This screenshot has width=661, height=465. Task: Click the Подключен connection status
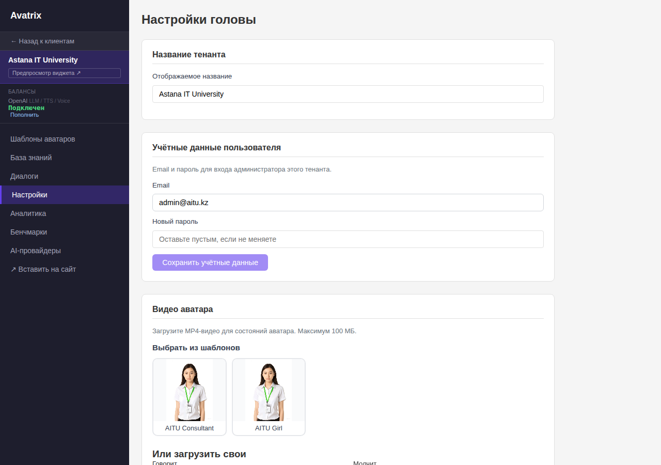coord(26,108)
